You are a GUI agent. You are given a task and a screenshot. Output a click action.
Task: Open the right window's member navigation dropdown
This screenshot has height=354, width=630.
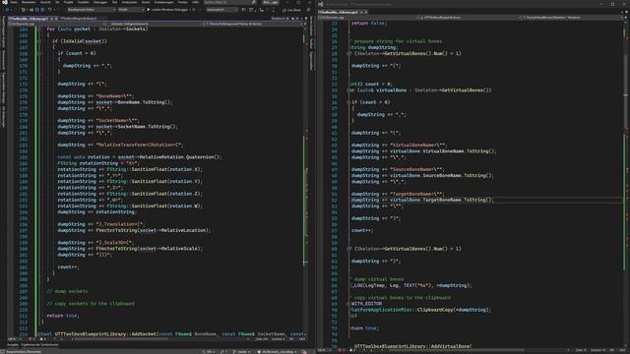[571, 18]
